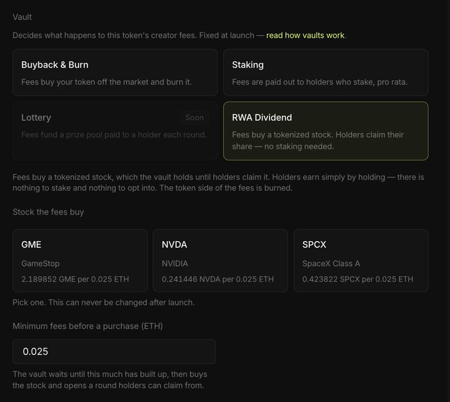Viewport: 450px width, 402px height.
Task: Click 'Holders earn simply by holding' paragraph
Action: [218, 183]
